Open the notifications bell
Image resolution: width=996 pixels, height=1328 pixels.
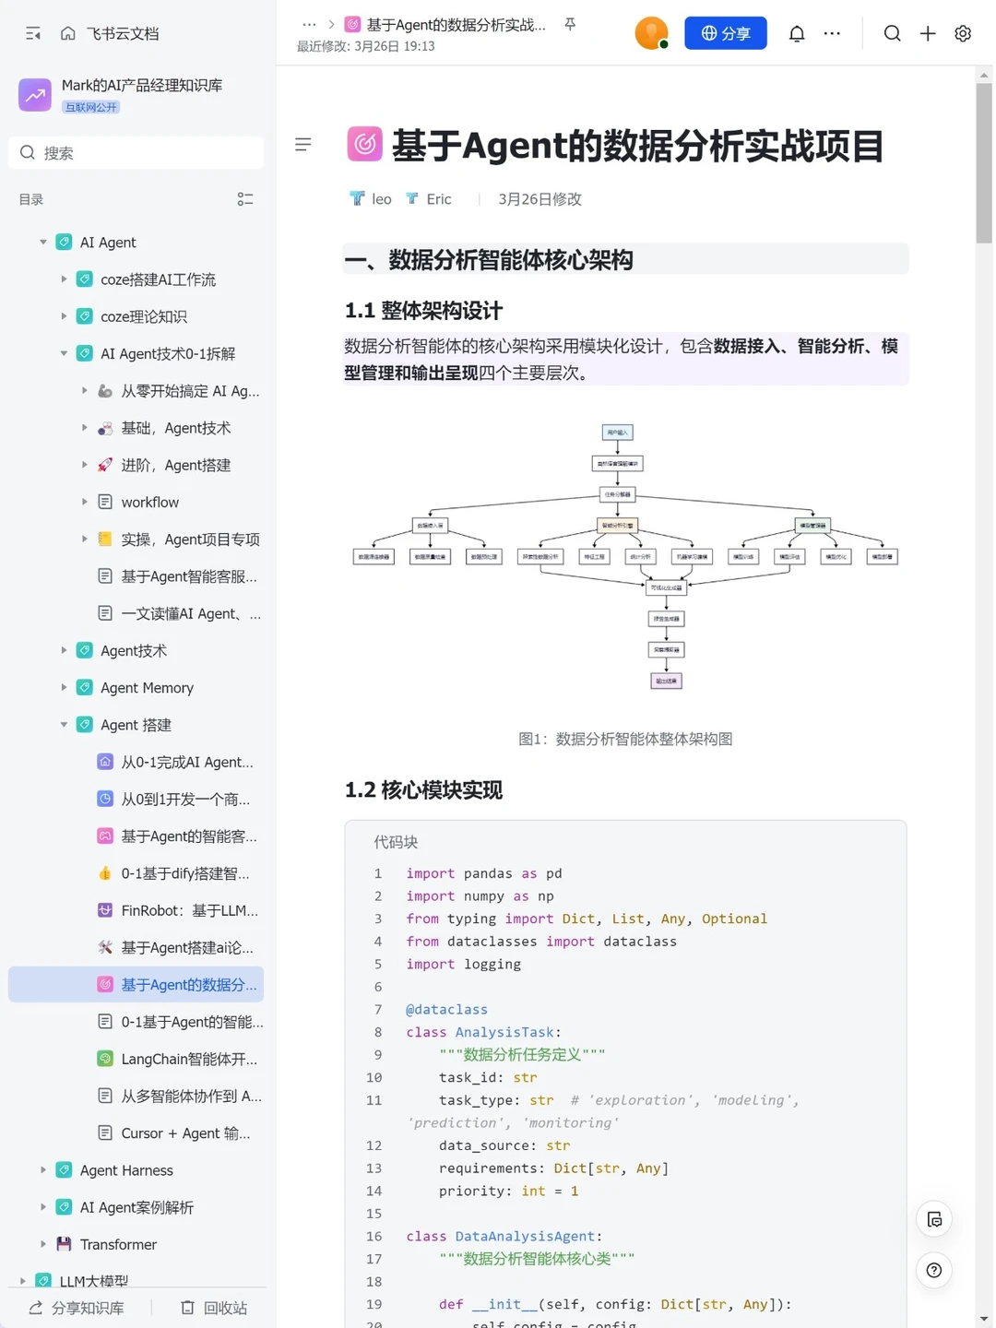pos(797,33)
